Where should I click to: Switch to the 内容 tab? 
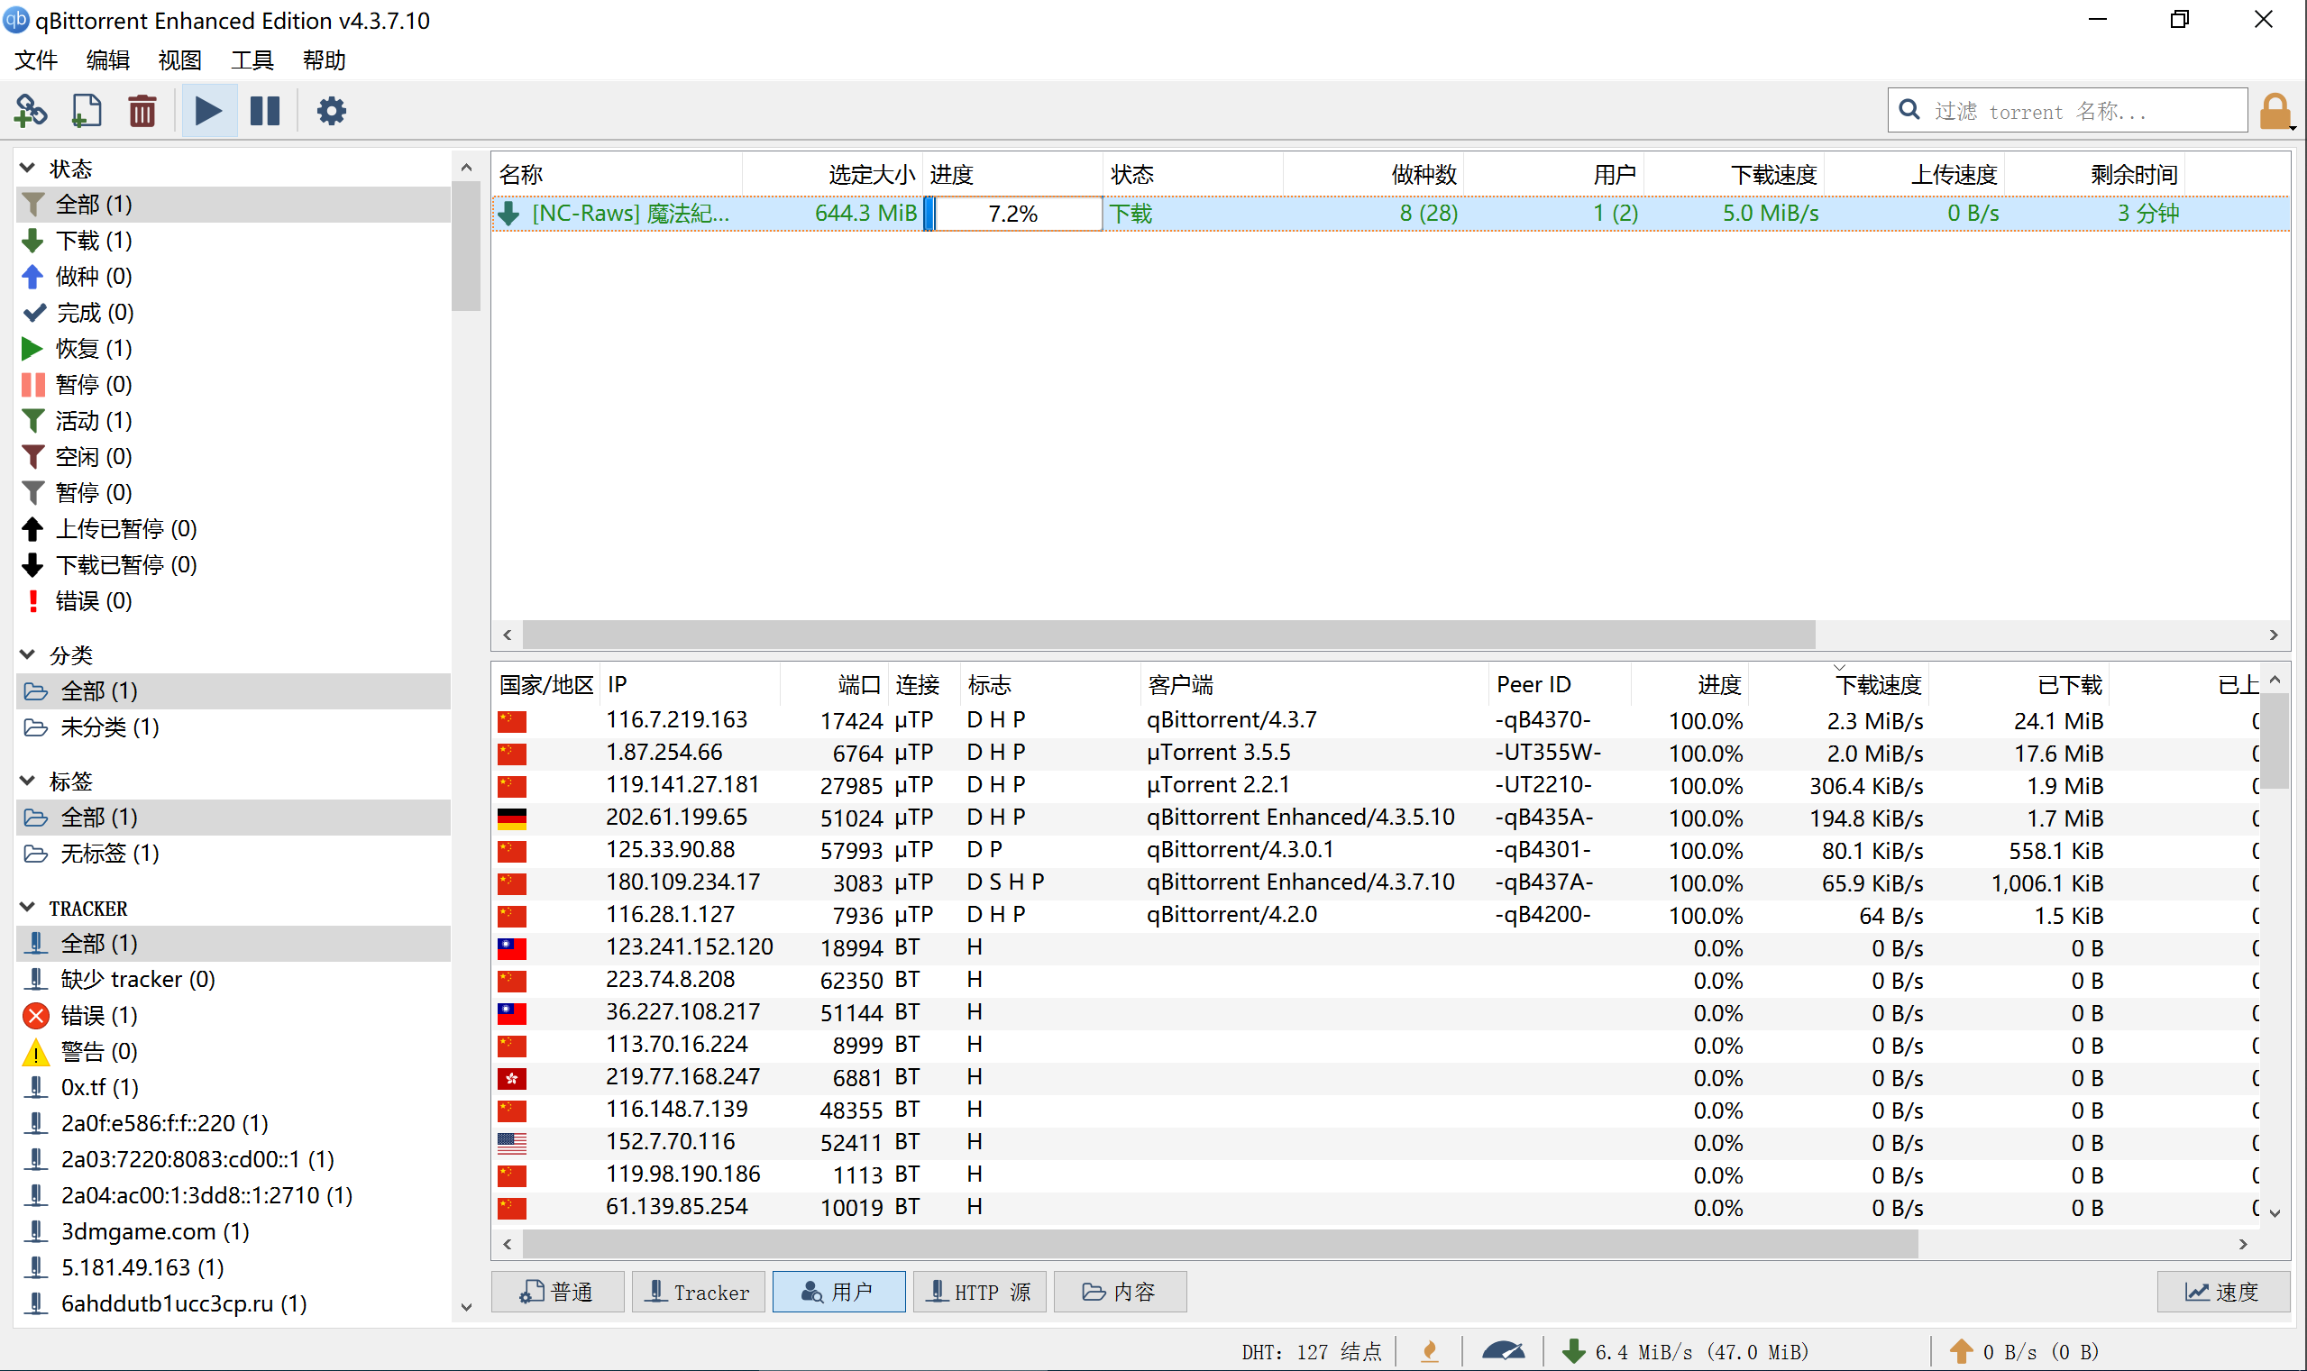click(1119, 1291)
